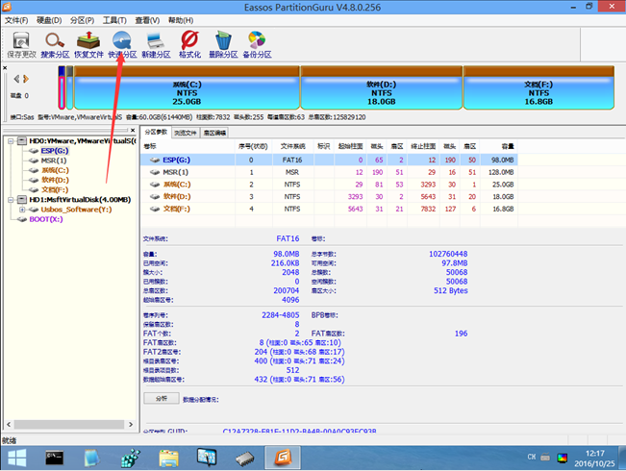Select the 软件(D:) row in the partition table
The height and width of the screenshot is (471, 626).
(329, 197)
